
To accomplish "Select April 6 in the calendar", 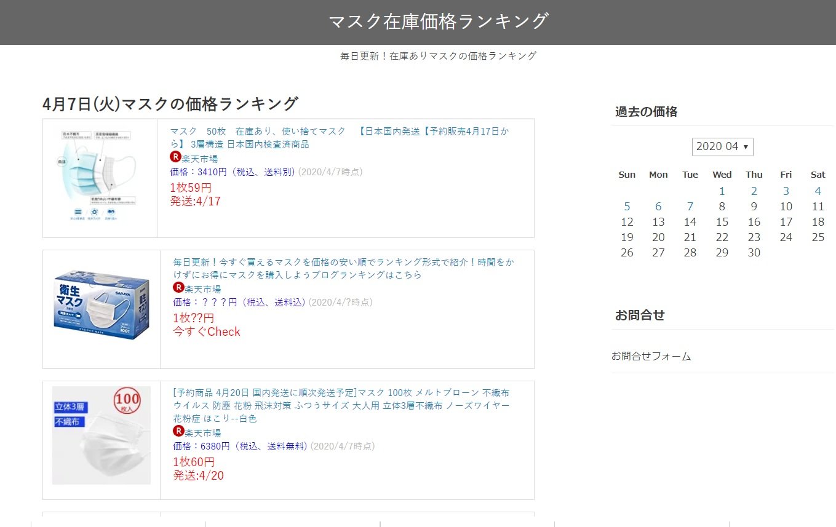I will [658, 207].
